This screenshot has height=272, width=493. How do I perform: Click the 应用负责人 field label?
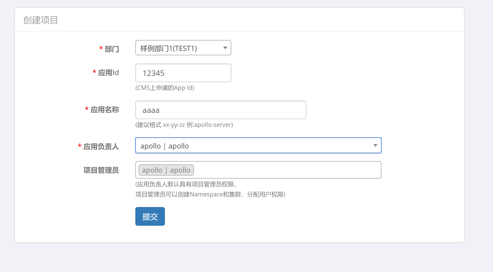coord(101,147)
